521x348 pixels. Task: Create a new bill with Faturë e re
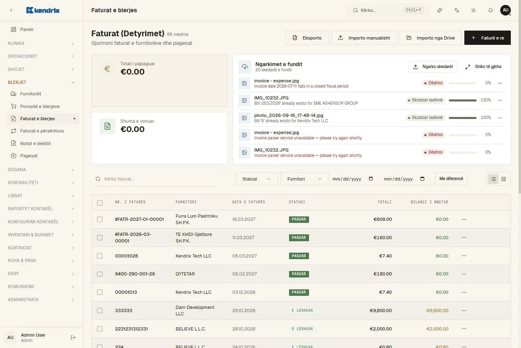[488, 38]
